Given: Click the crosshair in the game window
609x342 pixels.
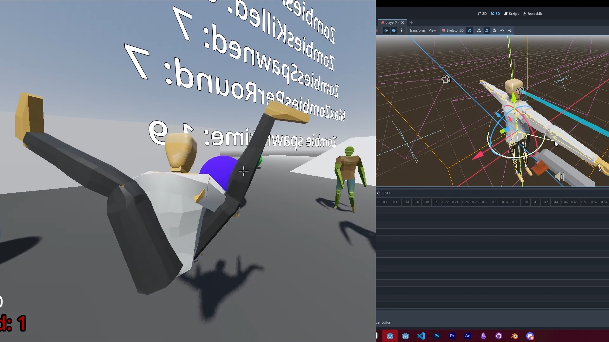Looking at the screenshot, I should pyautogui.click(x=244, y=171).
